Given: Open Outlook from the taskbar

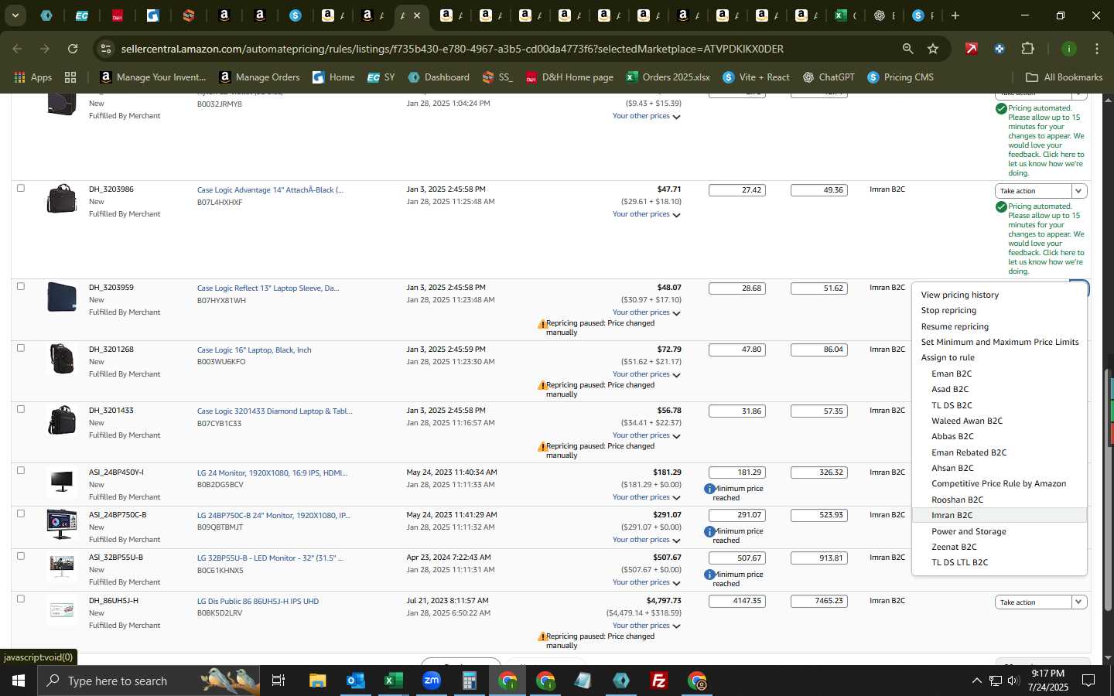Looking at the screenshot, I should pyautogui.click(x=355, y=681).
